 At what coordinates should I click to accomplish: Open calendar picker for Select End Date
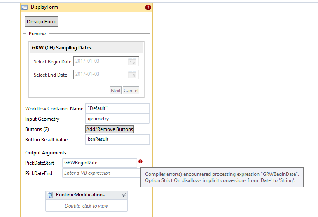tap(133, 75)
